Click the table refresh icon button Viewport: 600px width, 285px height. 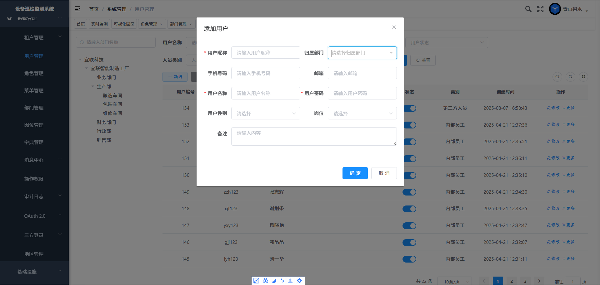coord(570,77)
